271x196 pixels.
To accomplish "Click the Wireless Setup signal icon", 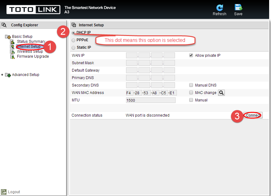I will tap(12, 51).
